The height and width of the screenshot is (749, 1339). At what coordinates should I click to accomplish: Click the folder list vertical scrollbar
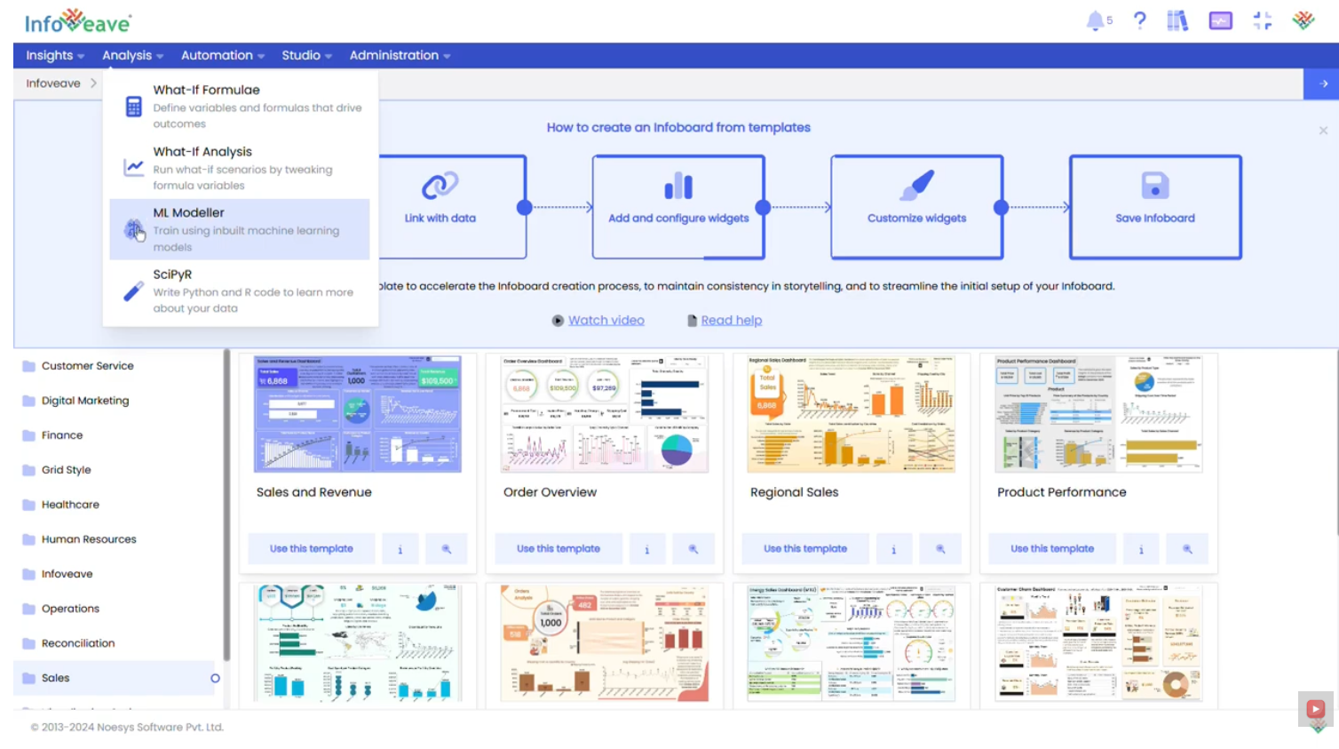click(x=227, y=506)
